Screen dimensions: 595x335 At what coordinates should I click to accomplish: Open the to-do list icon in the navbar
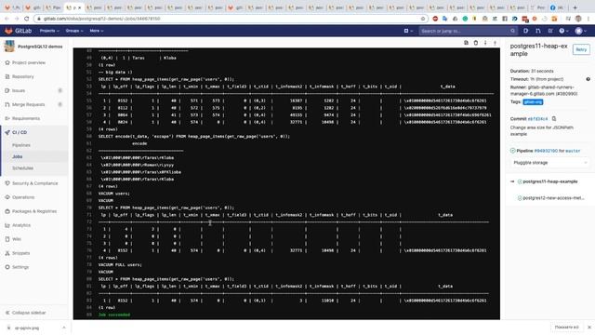click(x=550, y=31)
